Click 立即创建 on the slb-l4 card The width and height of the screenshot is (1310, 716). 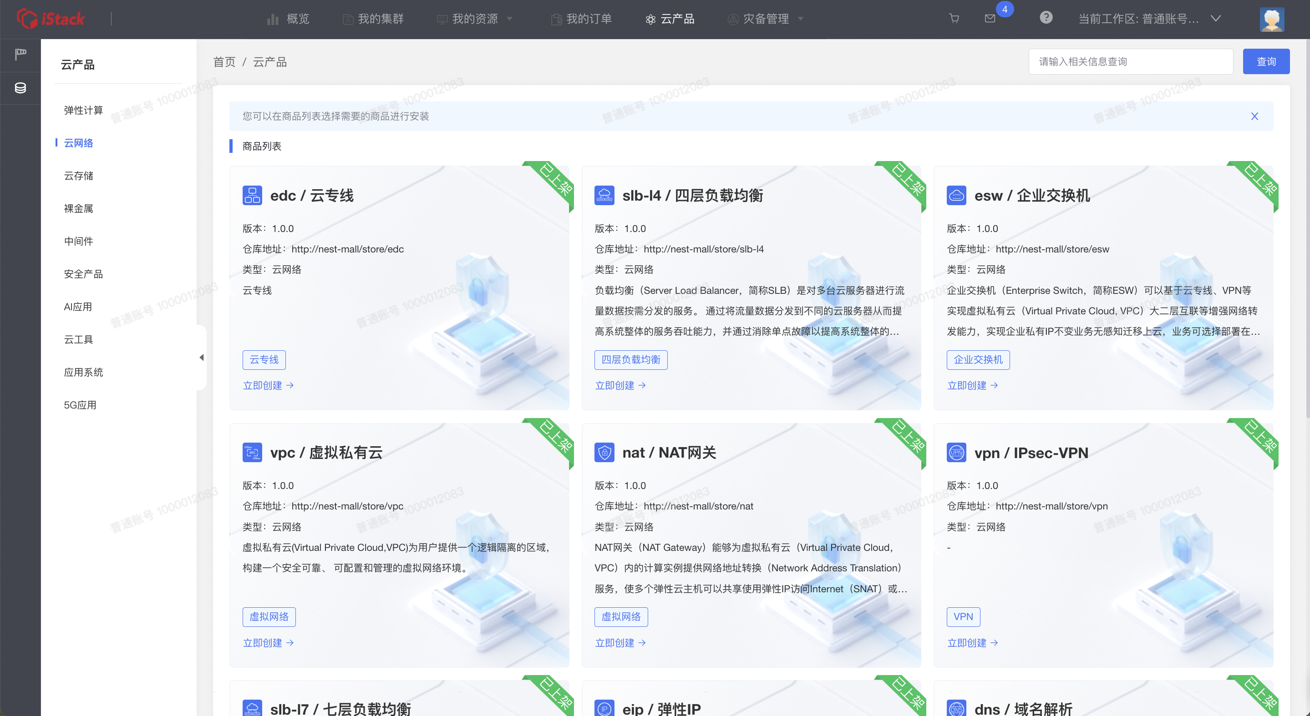pyautogui.click(x=620, y=386)
